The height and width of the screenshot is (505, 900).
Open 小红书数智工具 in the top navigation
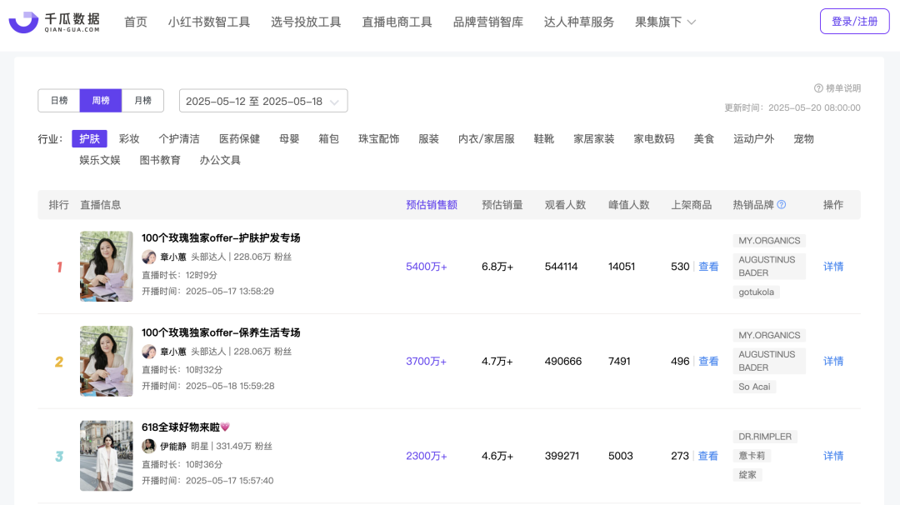pos(208,22)
